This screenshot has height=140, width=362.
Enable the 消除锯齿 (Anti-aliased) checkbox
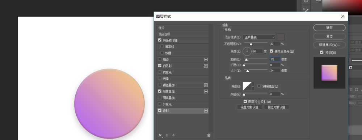coord(259,86)
